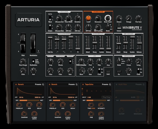The height and width of the screenshot is (129, 158).
Task: Click the noise icon in Oscillator Mixer
Action: [78, 52]
